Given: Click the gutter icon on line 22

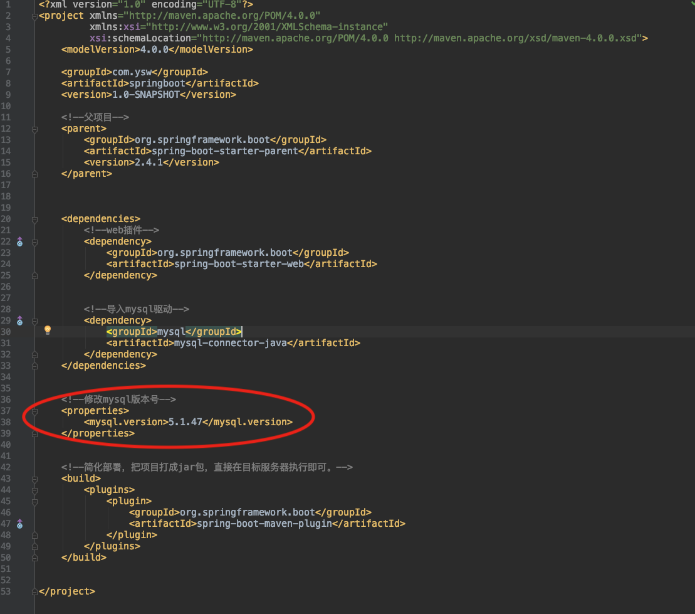Looking at the screenshot, I should pyautogui.click(x=19, y=242).
